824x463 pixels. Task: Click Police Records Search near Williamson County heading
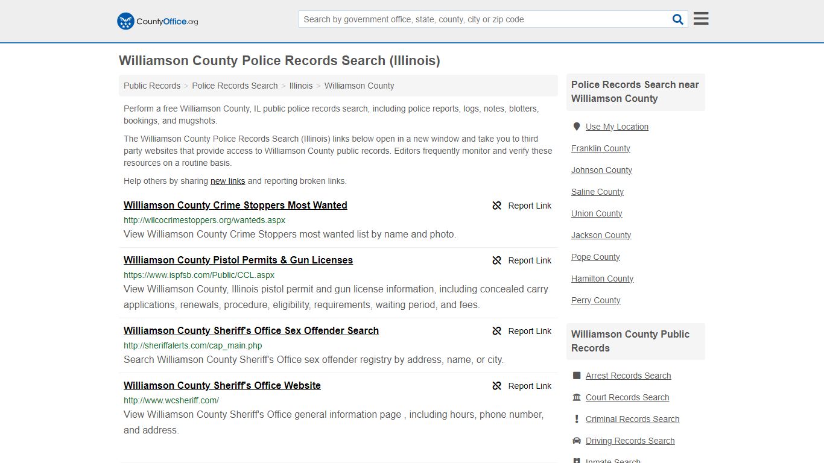pyautogui.click(x=635, y=92)
